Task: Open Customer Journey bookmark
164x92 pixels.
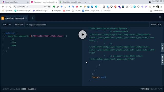Action: [23, 11]
